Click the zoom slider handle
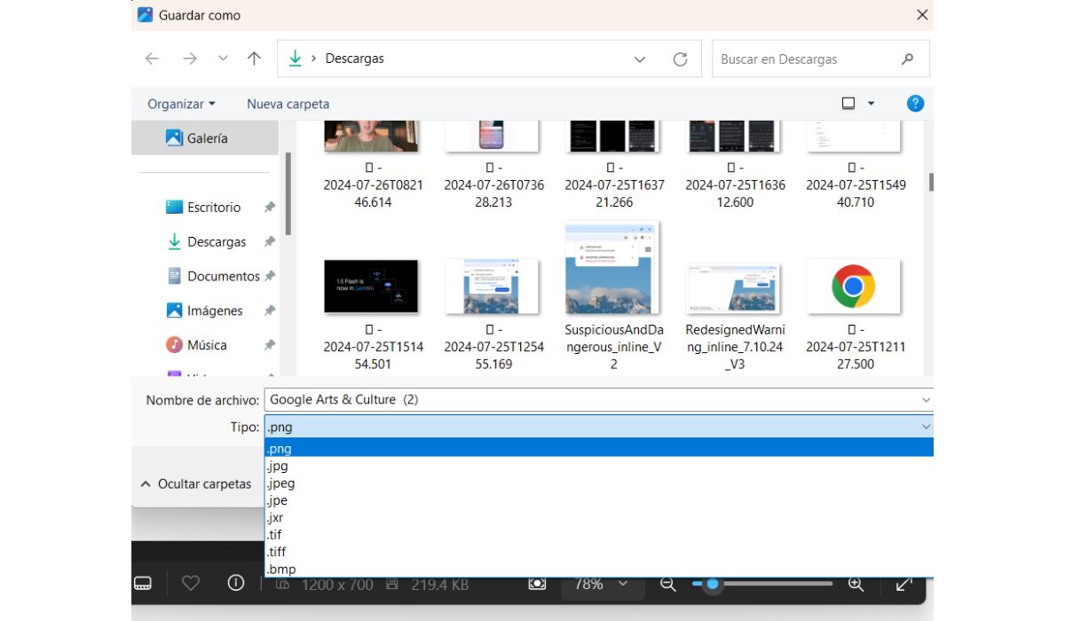1065x621 pixels. coord(712,584)
